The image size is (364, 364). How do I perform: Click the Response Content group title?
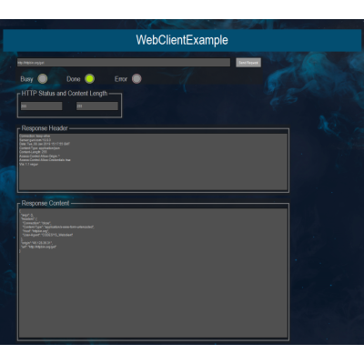tap(45, 203)
